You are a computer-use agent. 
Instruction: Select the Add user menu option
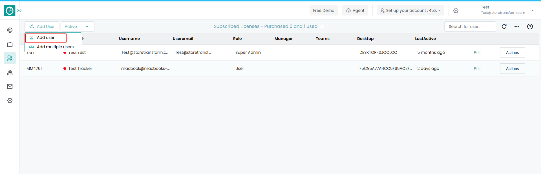[x=46, y=38]
